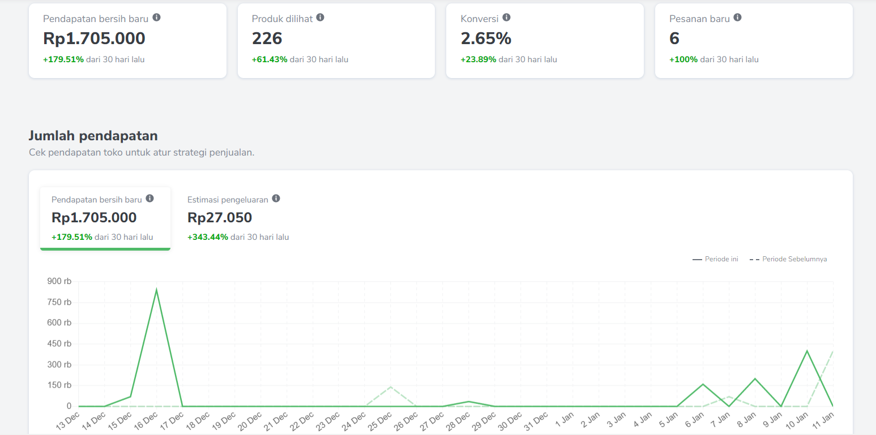Click info icon beside Konversi
Screen dimensions: 876x435
point(506,18)
